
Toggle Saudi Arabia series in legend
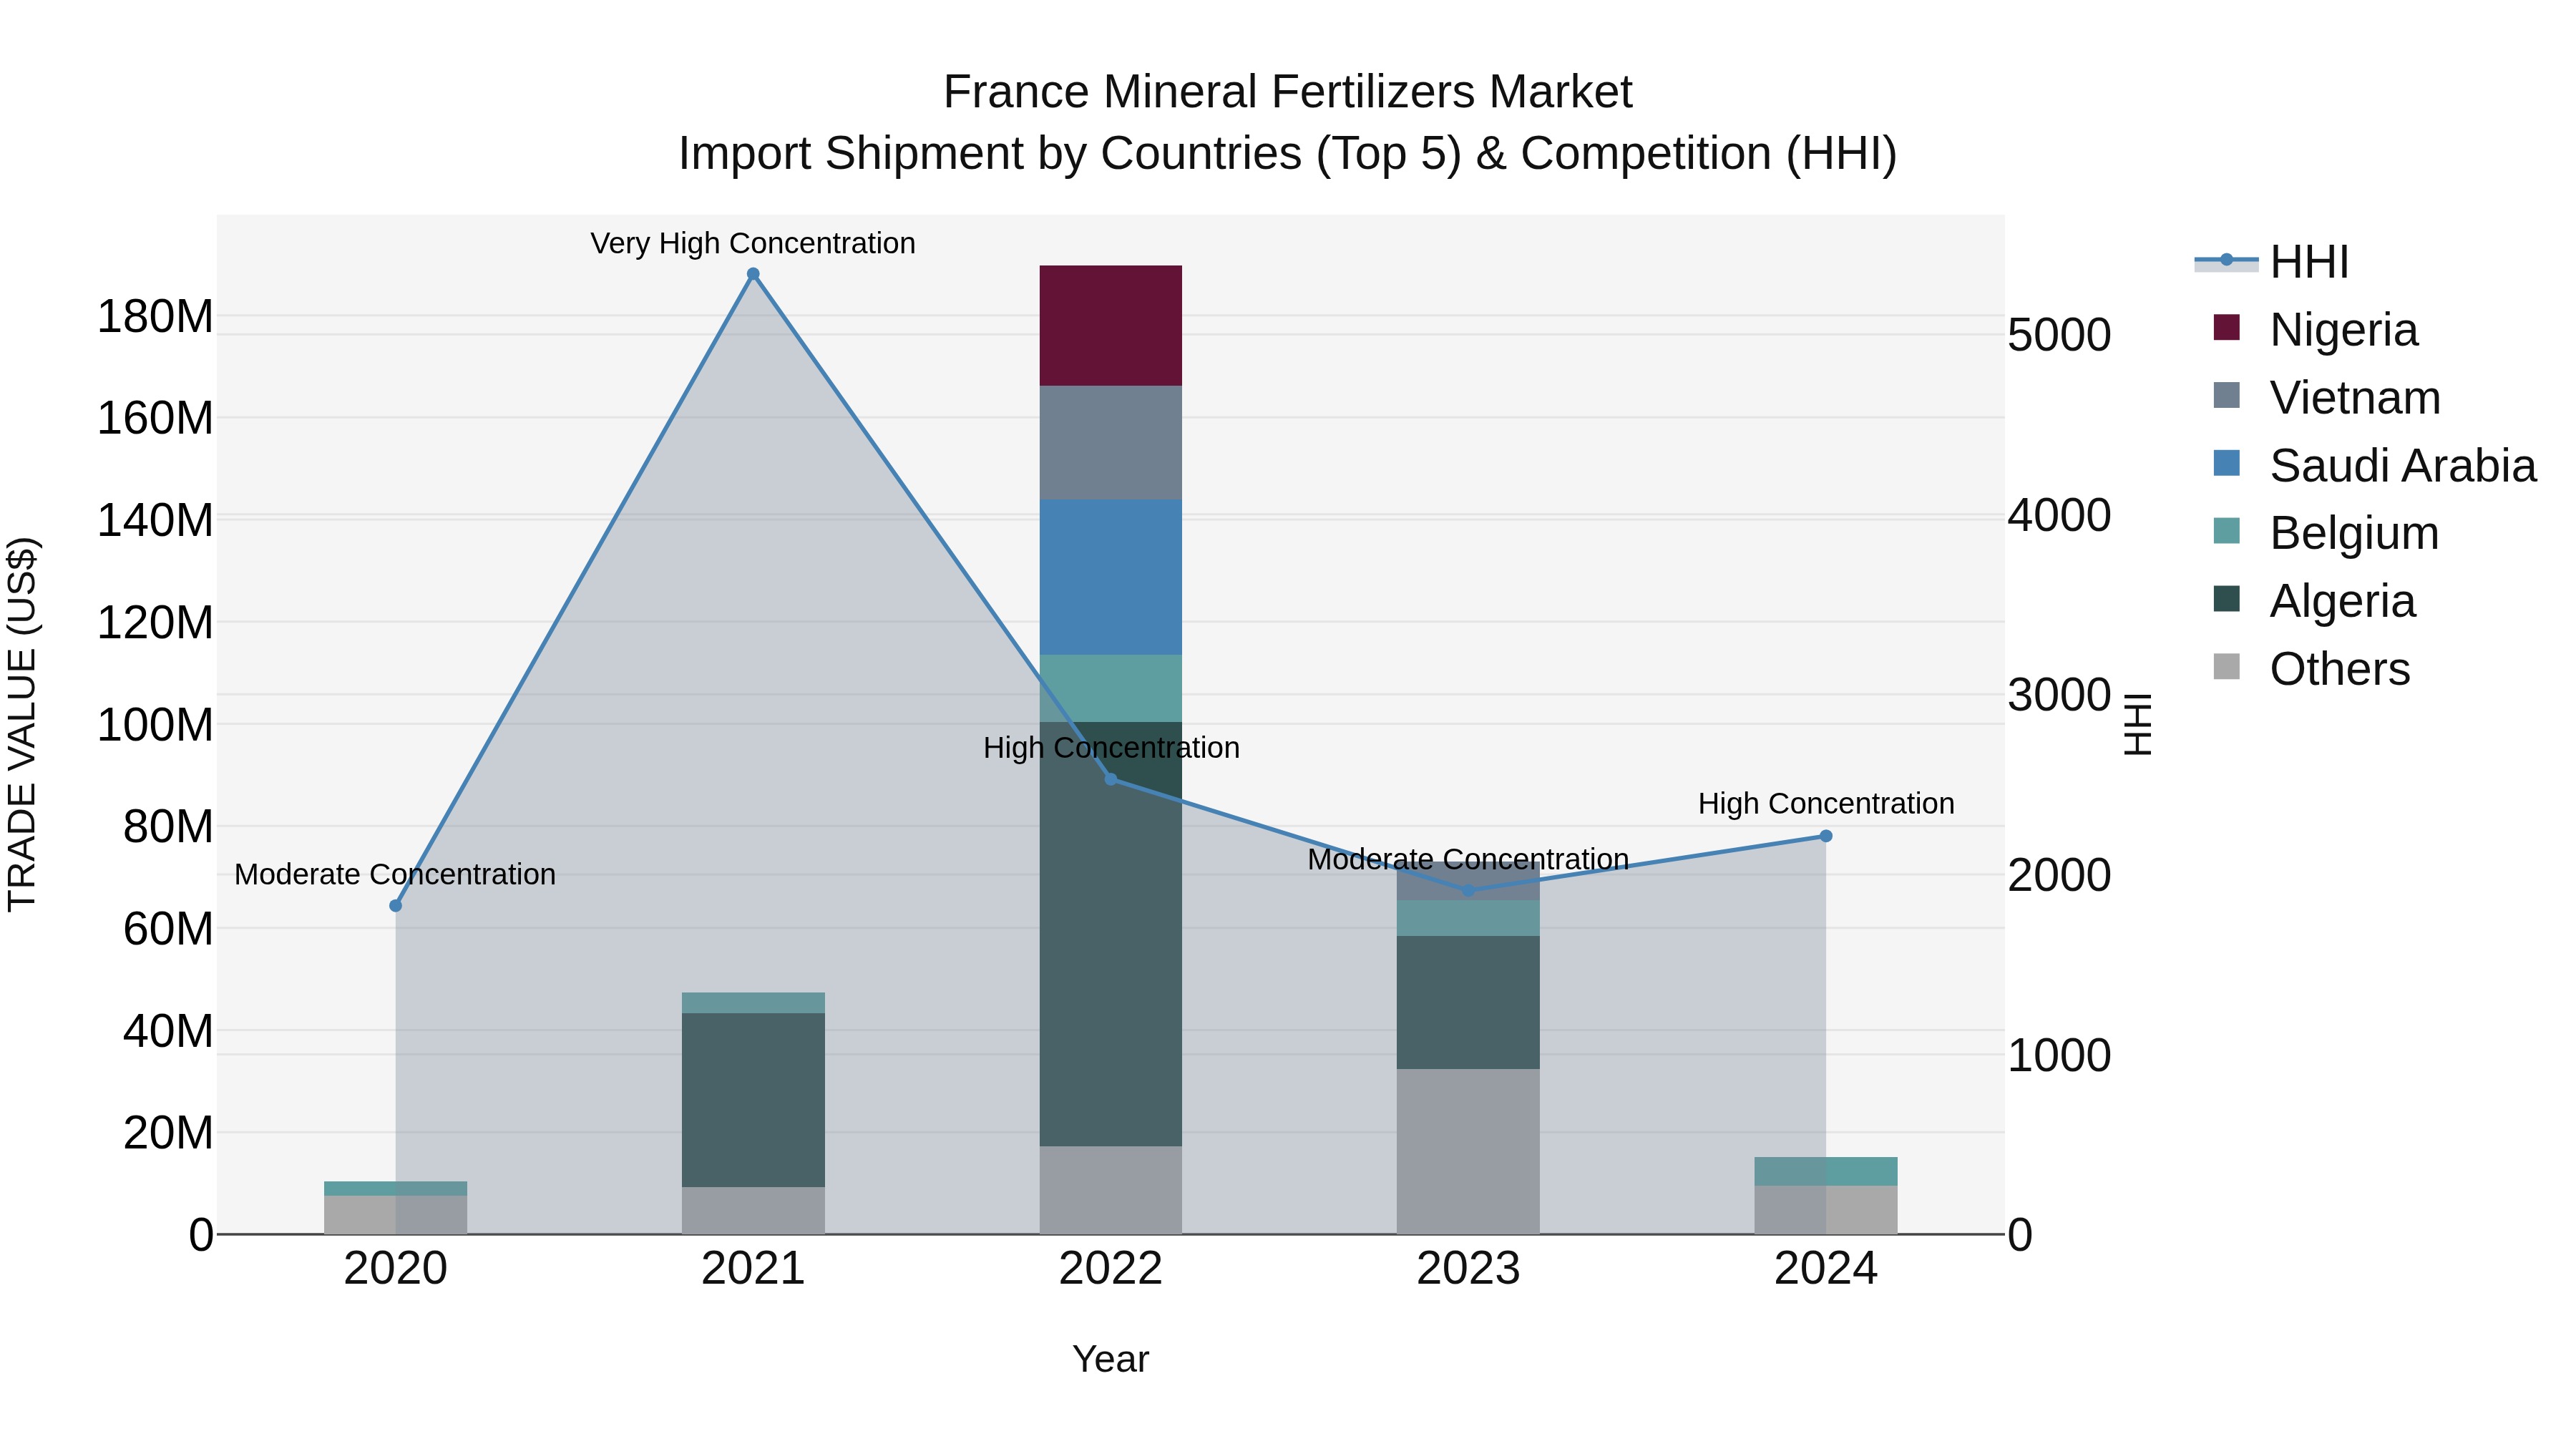click(x=2375, y=465)
